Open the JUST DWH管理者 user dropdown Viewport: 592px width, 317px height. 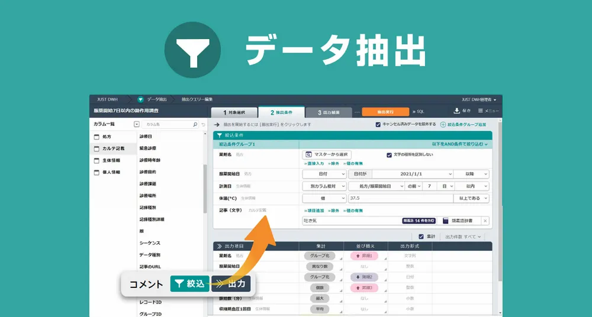[x=479, y=99]
